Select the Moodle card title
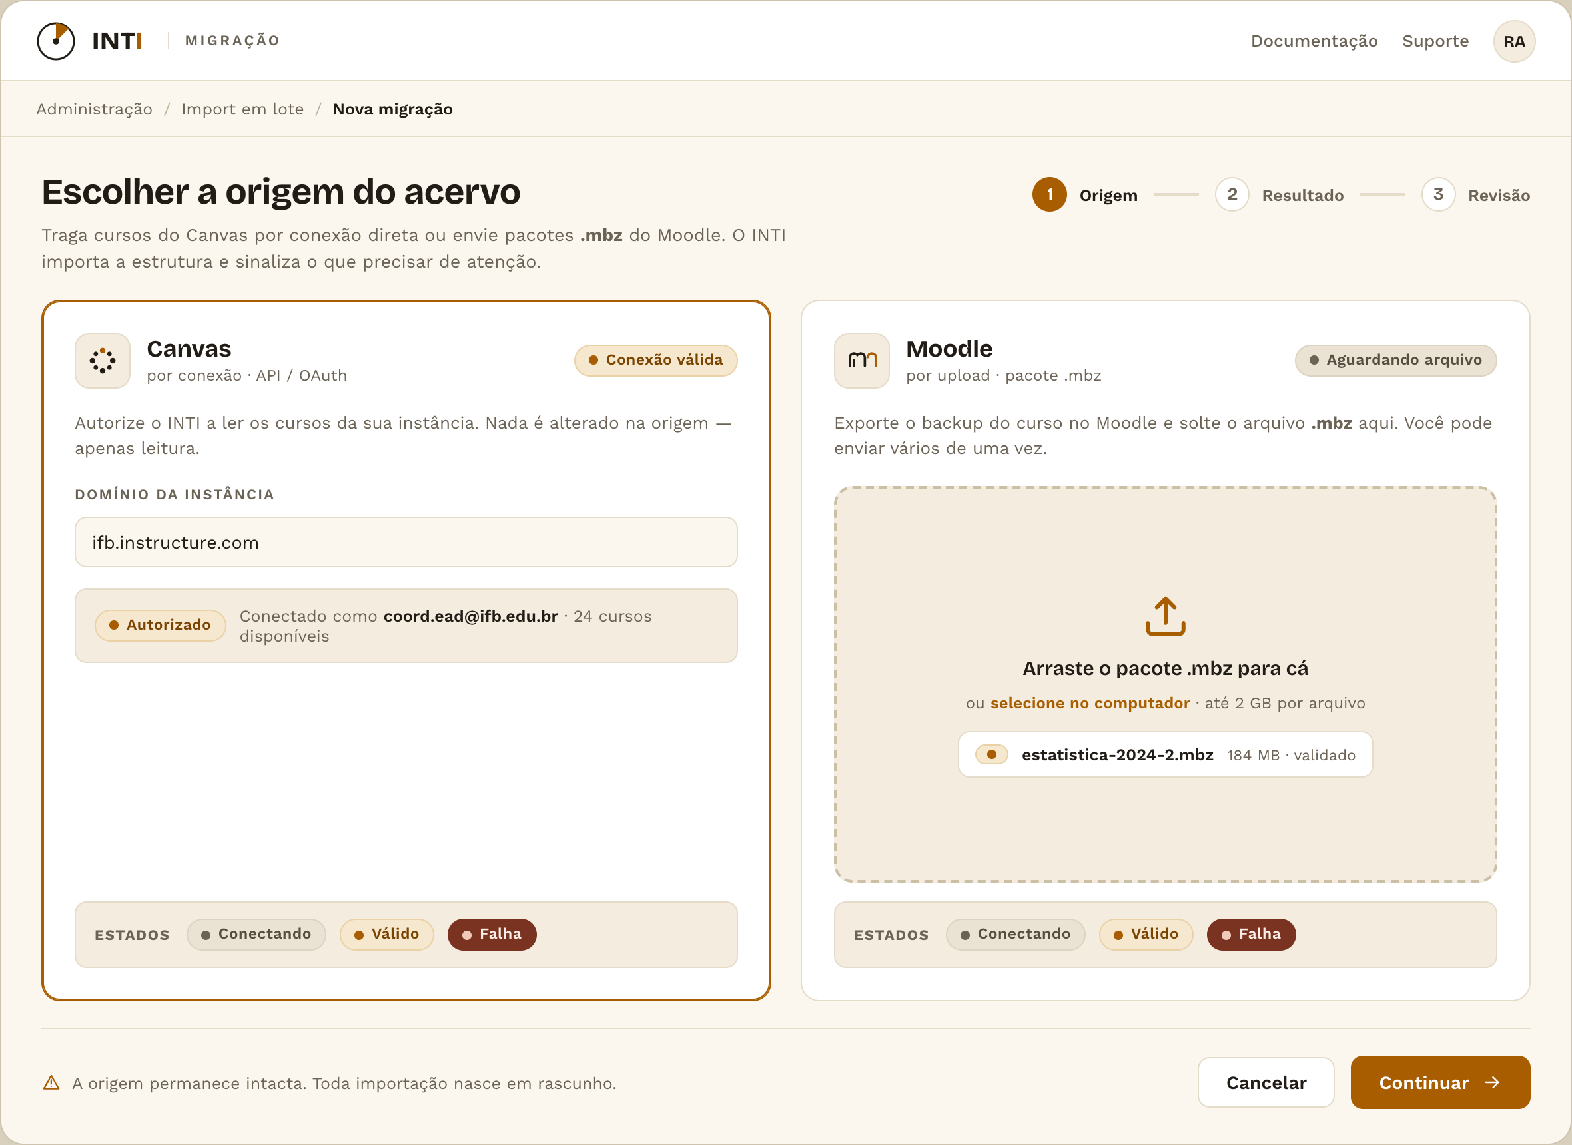The width and height of the screenshot is (1572, 1145). pyautogui.click(x=949, y=349)
